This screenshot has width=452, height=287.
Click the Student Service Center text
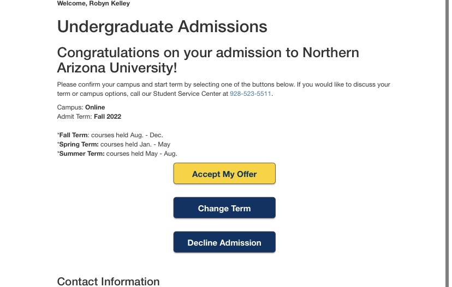188,94
